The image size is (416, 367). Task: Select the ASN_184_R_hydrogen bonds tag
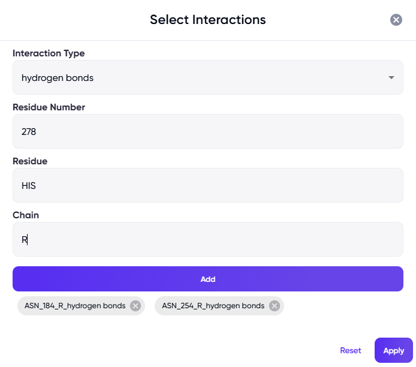coord(75,306)
